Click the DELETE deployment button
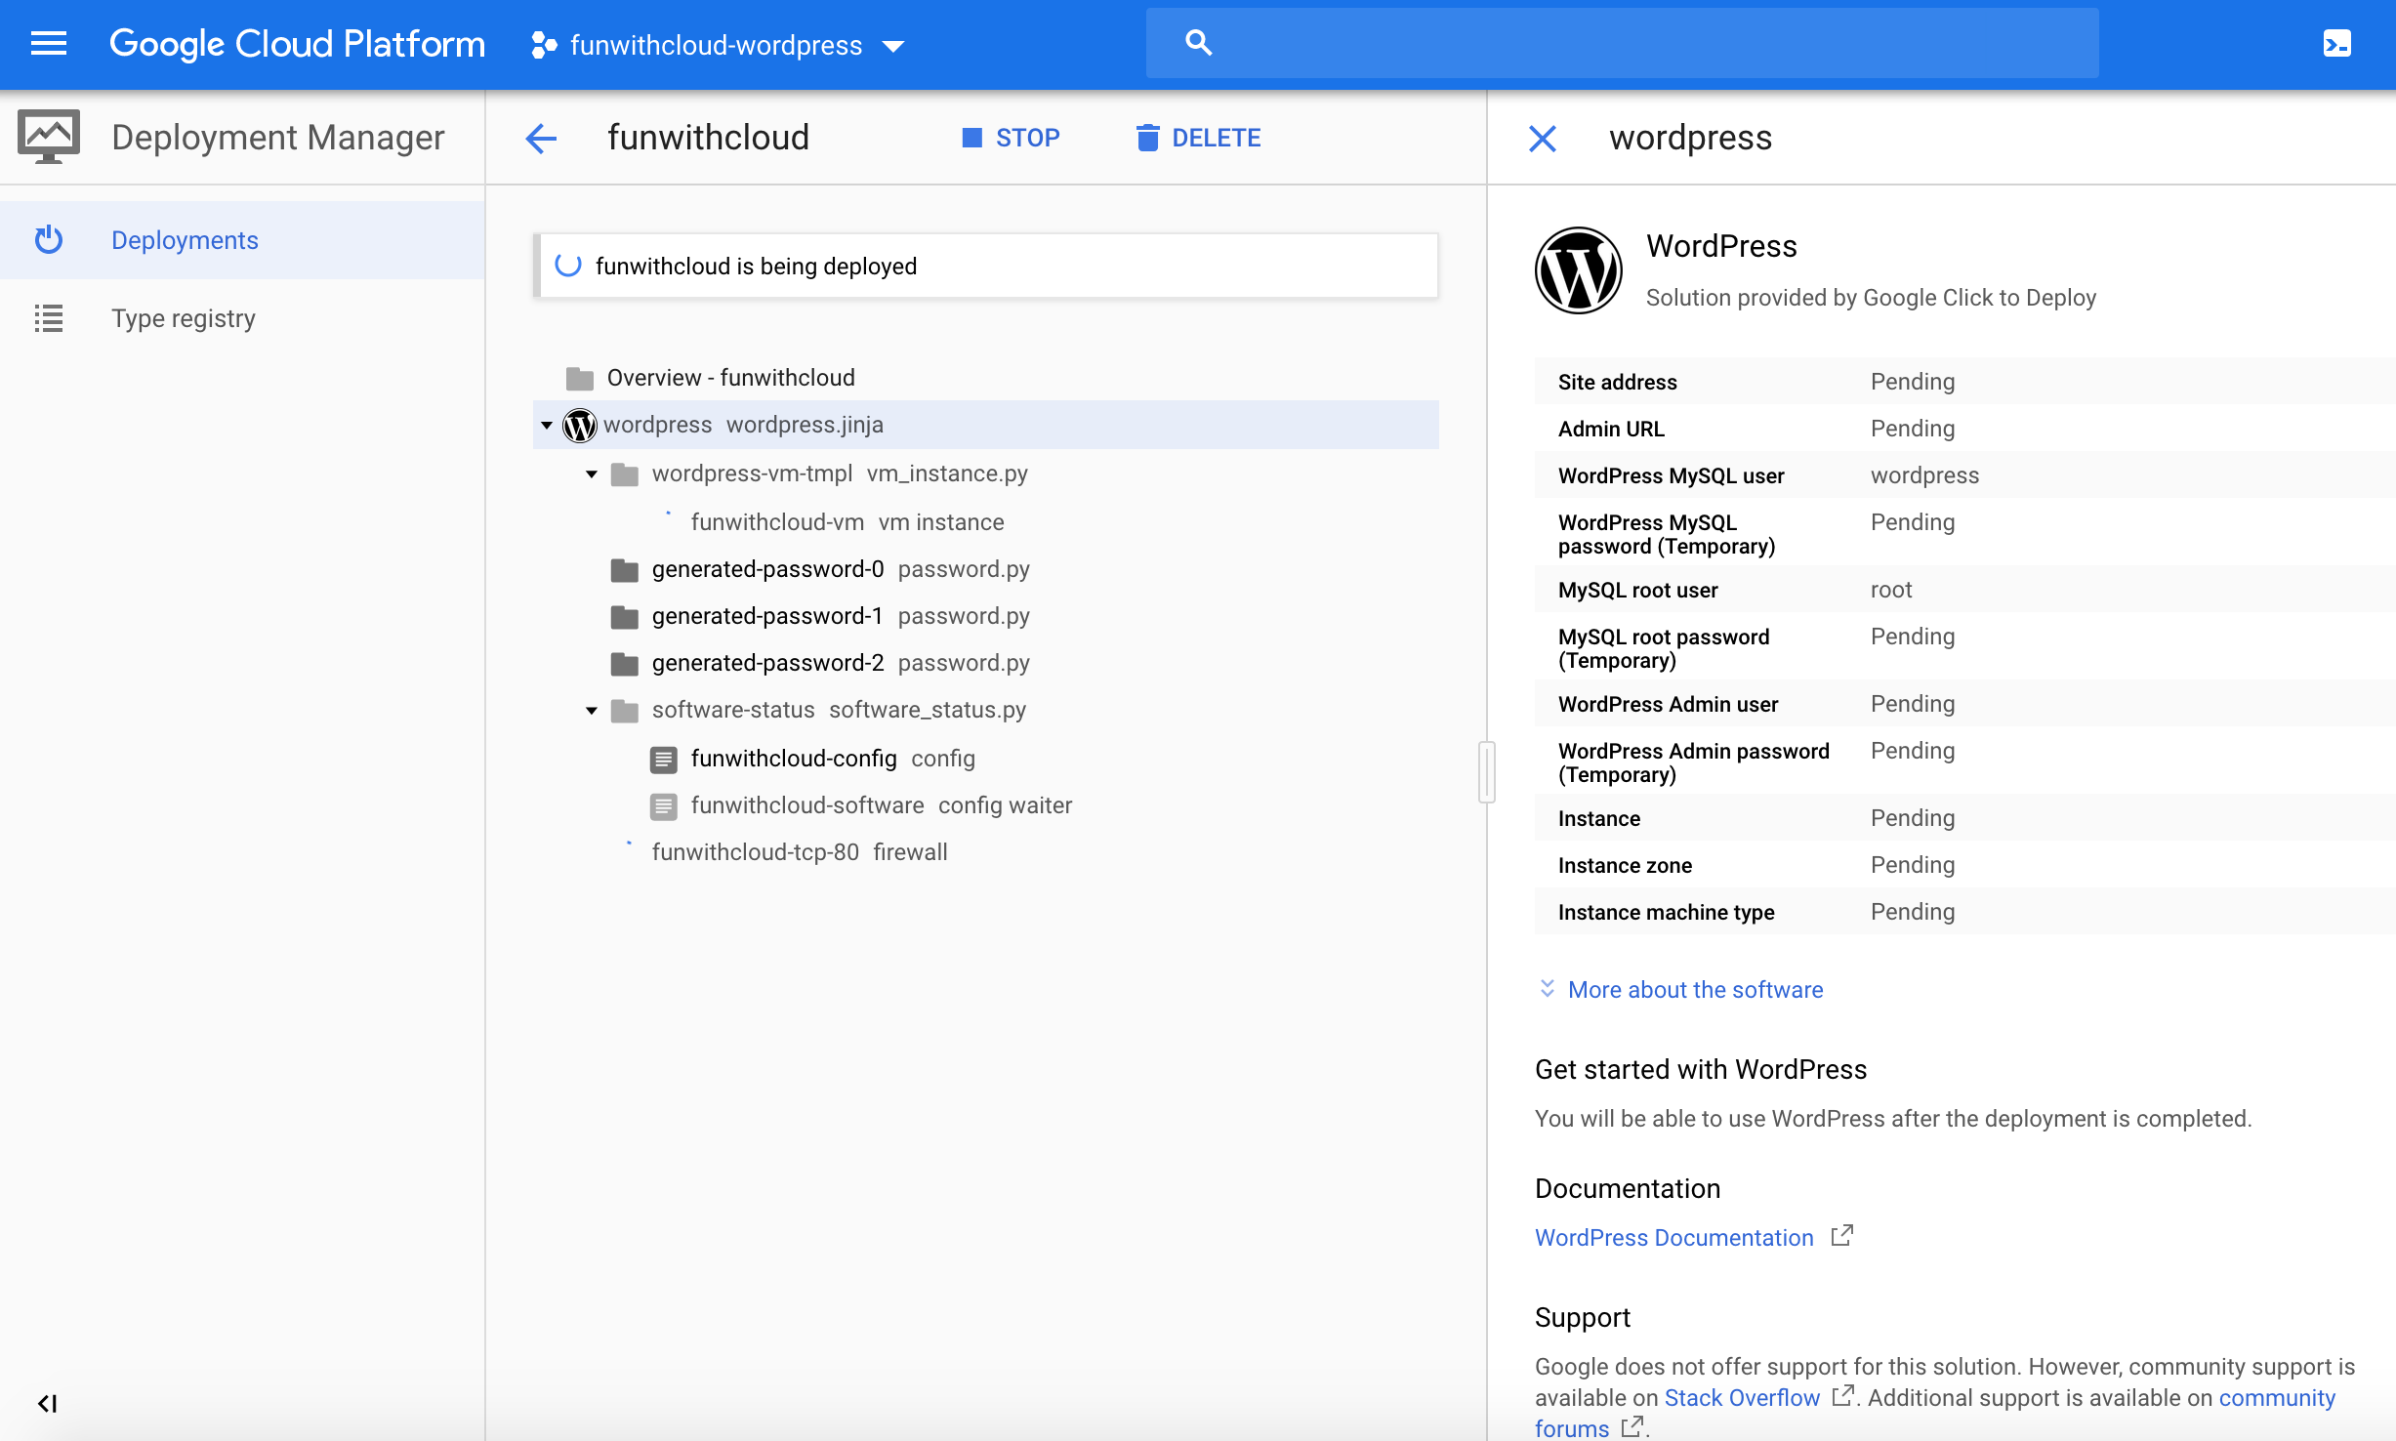Screen dimensions: 2396x1441 pyautogui.click(x=1198, y=138)
